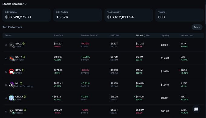This screenshot has width=206, height=118.
Task: Open the info icon beside Discount/Mark
Action: point(97,35)
